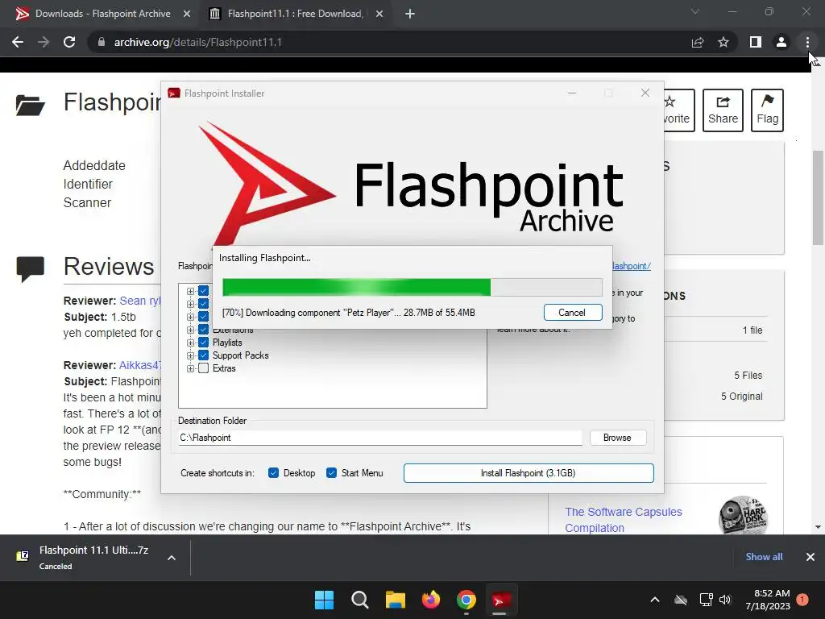Click the Favorite button on archive page

tap(679, 110)
